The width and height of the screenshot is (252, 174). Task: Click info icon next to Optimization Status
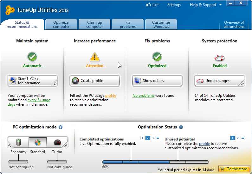(181, 127)
